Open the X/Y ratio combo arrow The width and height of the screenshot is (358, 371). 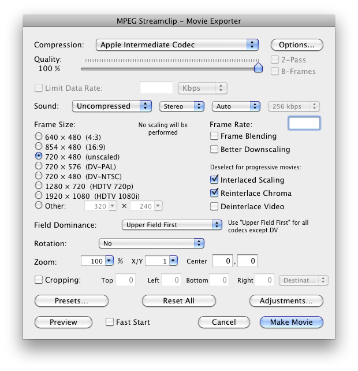(x=173, y=261)
